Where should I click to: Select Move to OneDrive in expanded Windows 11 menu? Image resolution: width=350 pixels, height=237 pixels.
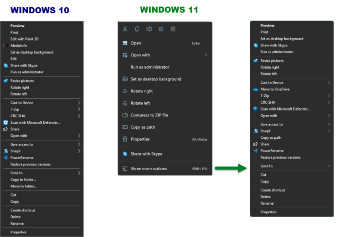pos(275,89)
